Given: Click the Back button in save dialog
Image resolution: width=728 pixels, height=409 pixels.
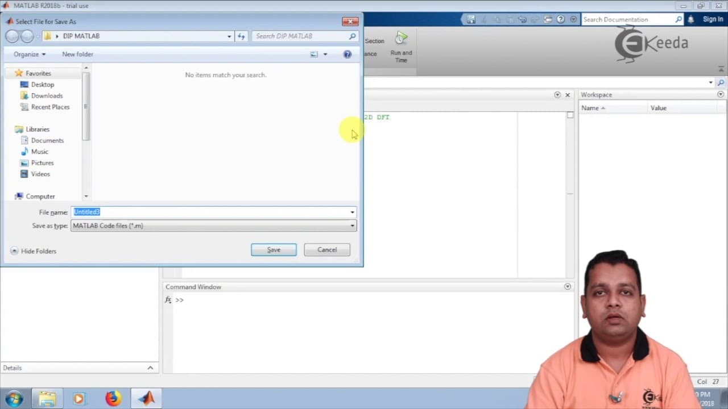Looking at the screenshot, I should click(x=12, y=36).
